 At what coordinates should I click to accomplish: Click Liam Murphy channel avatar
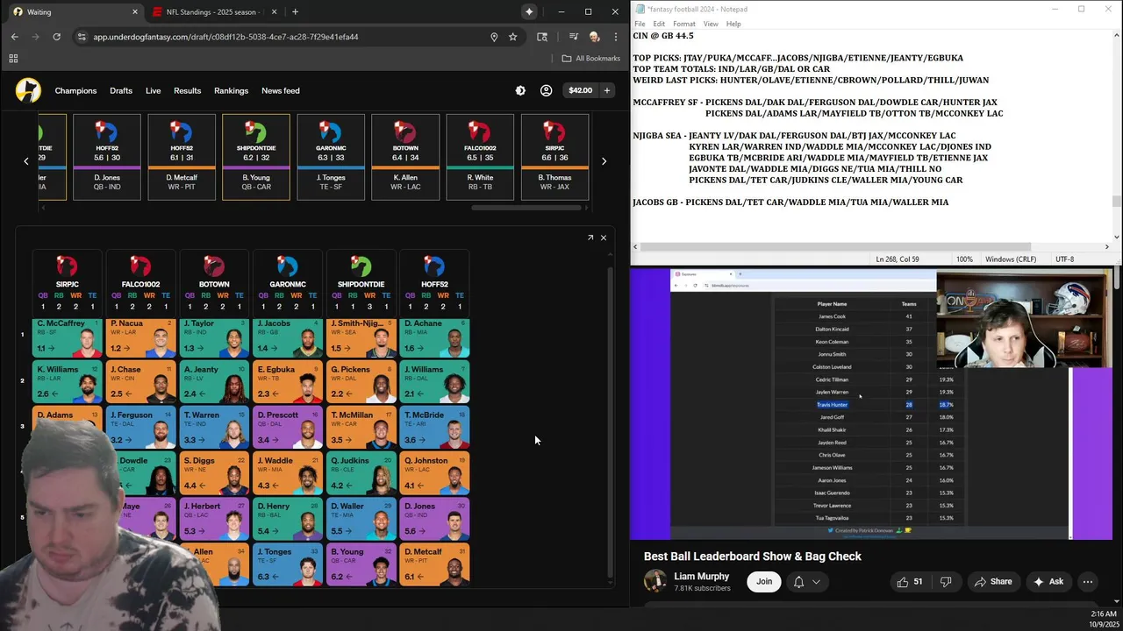(655, 581)
